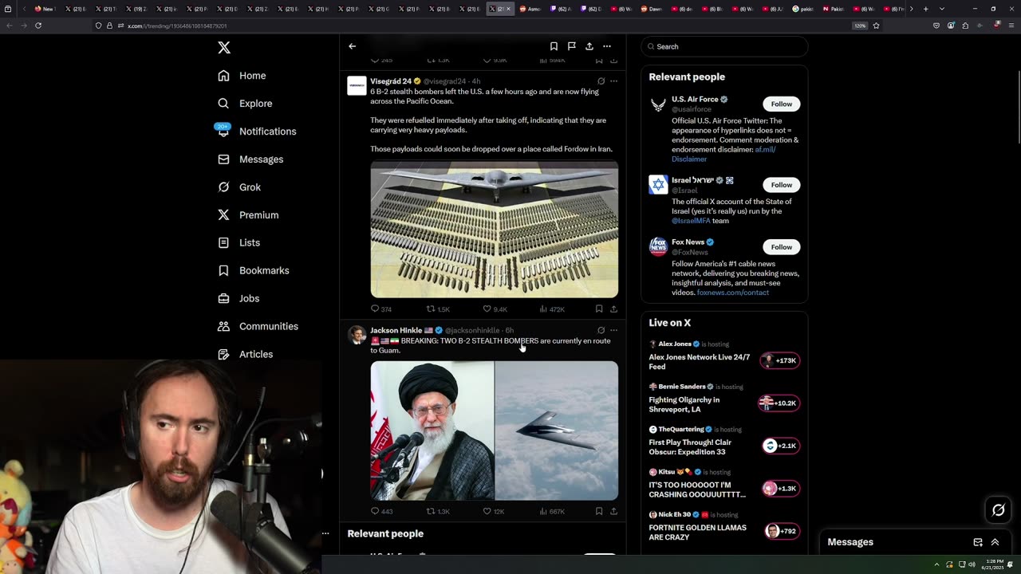Open the header more options menu
The width and height of the screenshot is (1021, 574).
click(607, 46)
